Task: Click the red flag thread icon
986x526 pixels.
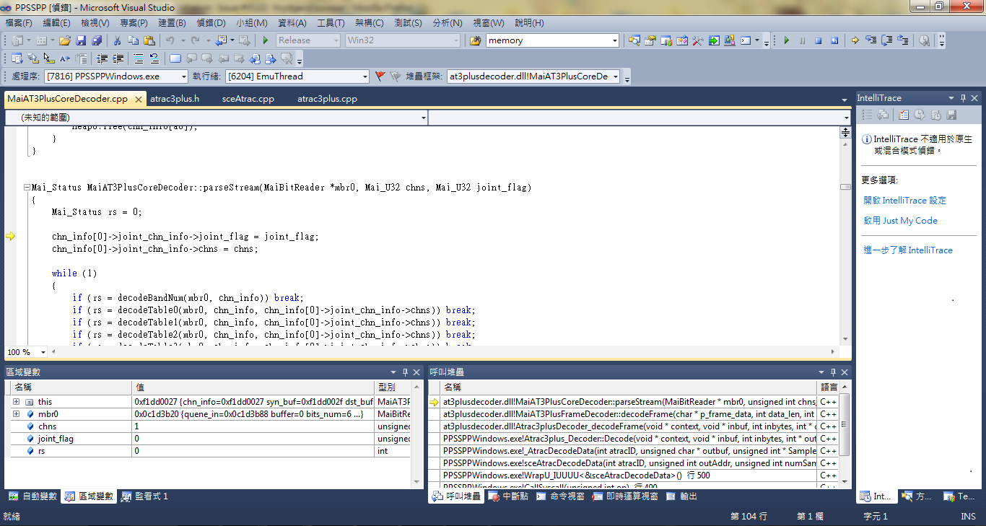Action: coord(380,76)
